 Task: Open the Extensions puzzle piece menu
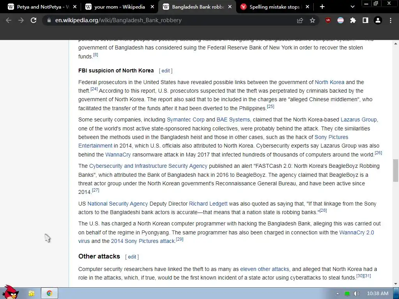[353, 20]
